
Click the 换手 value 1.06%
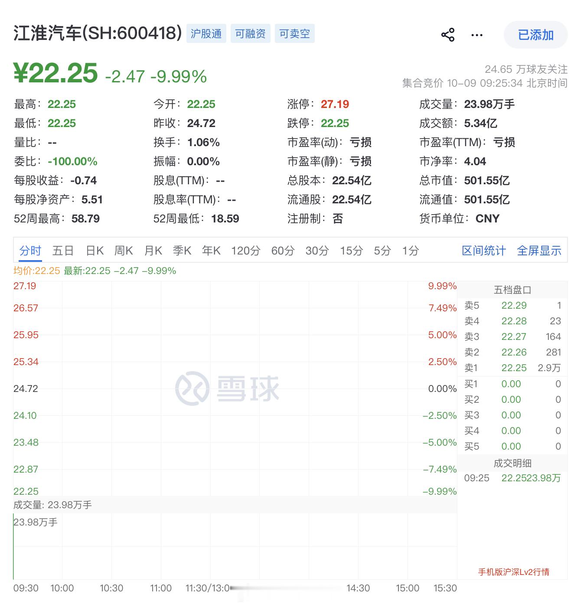203,142
